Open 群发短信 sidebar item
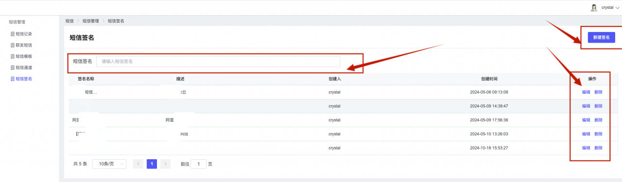 click(x=21, y=45)
